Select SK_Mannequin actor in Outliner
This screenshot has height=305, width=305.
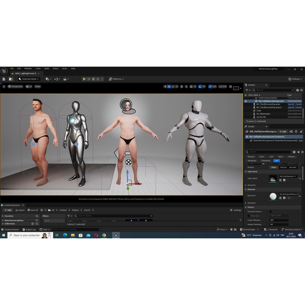[263, 114]
